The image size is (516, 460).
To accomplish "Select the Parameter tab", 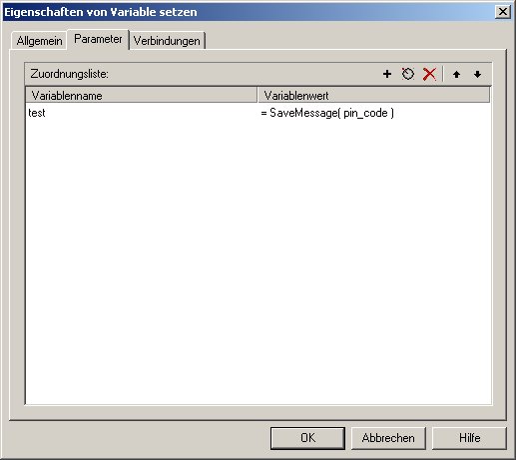I will click(x=98, y=39).
